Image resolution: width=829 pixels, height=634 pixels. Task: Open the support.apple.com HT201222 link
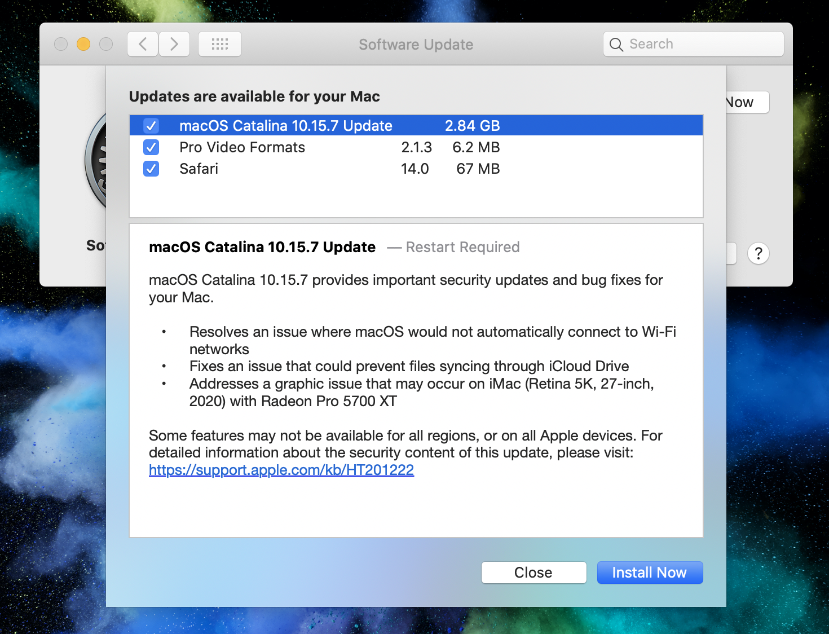(281, 470)
